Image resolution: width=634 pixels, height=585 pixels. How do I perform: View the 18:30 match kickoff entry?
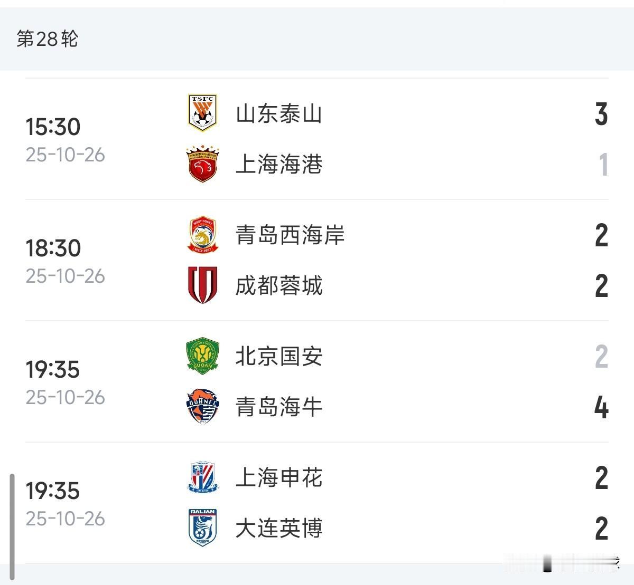tap(53, 248)
